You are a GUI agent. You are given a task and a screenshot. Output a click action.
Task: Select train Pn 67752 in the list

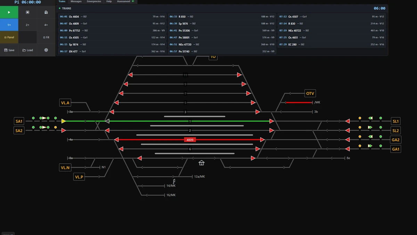[x=112, y=30]
